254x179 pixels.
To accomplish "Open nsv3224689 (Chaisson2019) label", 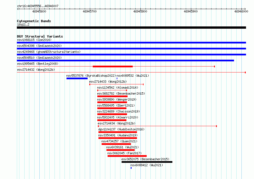I will (118, 111).
